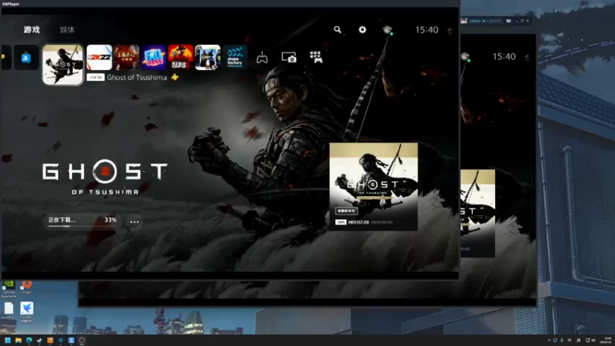615x346 pixels.
Task: Click the PS Plus icon beside Ghost of Tsushima
Action: pyautogui.click(x=175, y=78)
